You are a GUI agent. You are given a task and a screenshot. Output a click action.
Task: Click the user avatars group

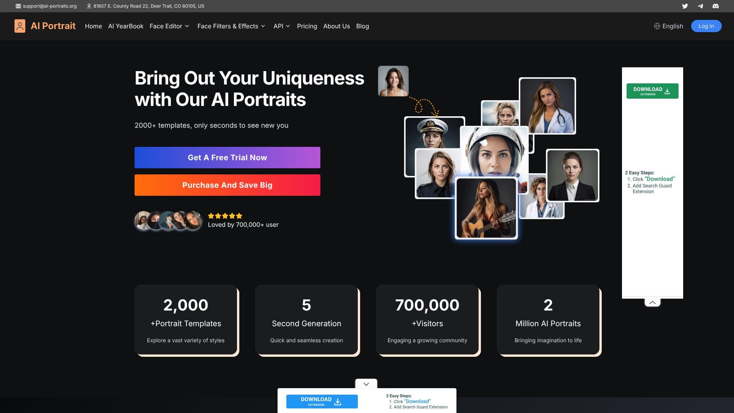click(x=168, y=221)
